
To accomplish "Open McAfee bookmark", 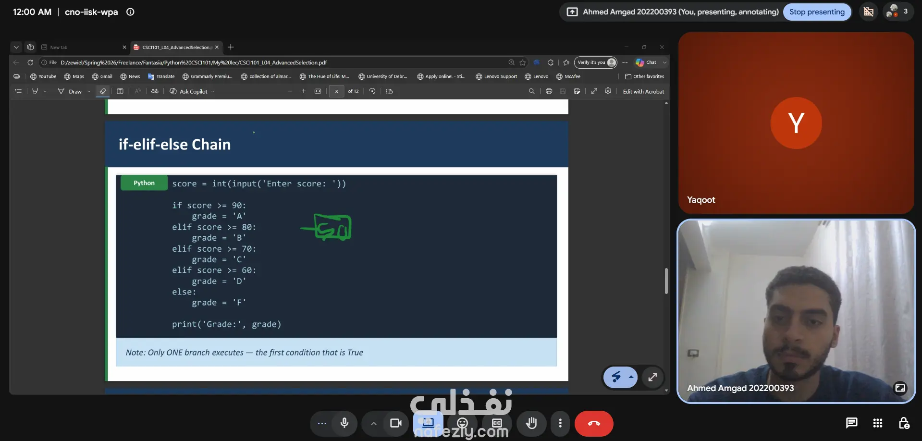I will pos(568,76).
